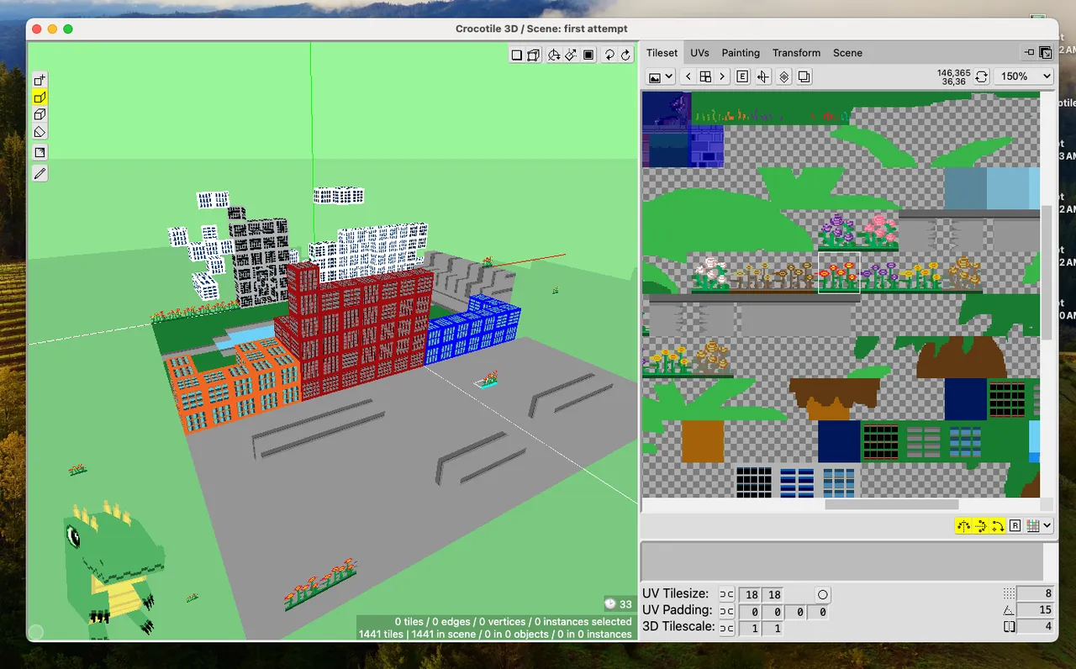
Task: Click the paint bucket fill icon
Action: pyautogui.click(x=571, y=55)
